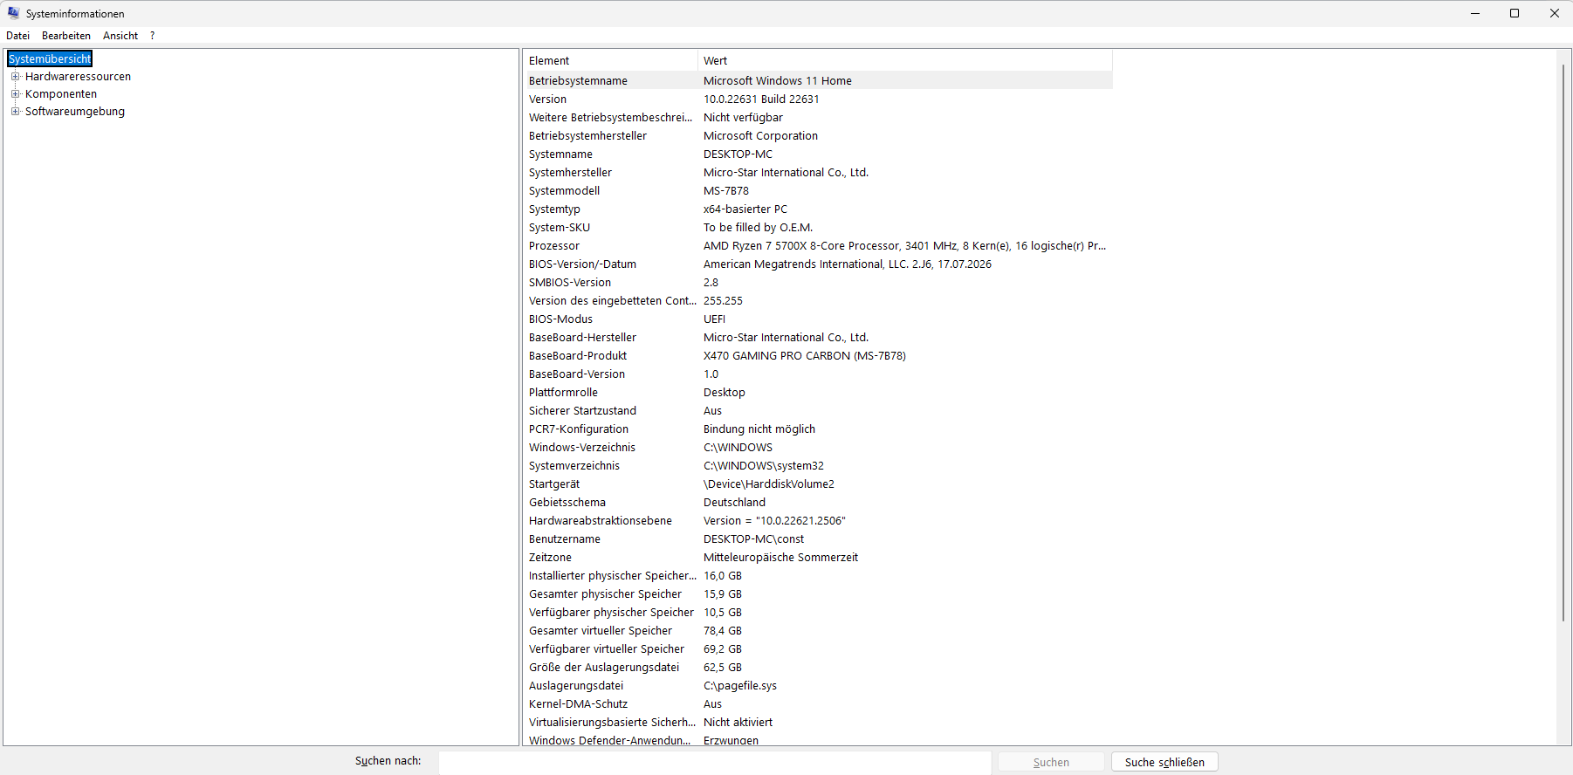Click the Benutzername row
1573x775 pixels.
click(818, 539)
